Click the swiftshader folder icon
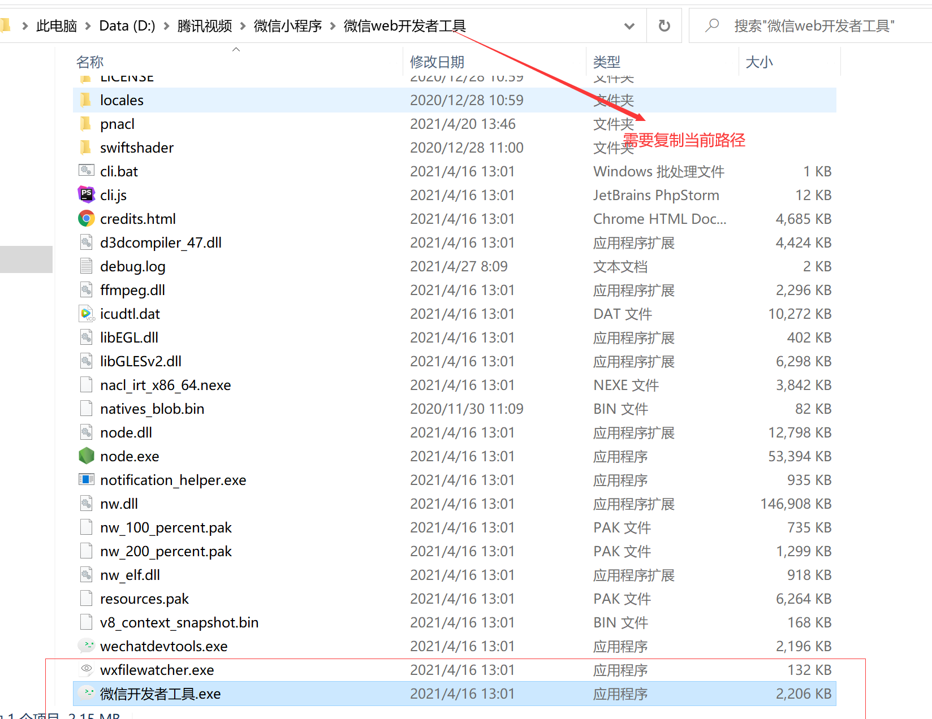Viewport: 932px width, 719px height. 86,148
